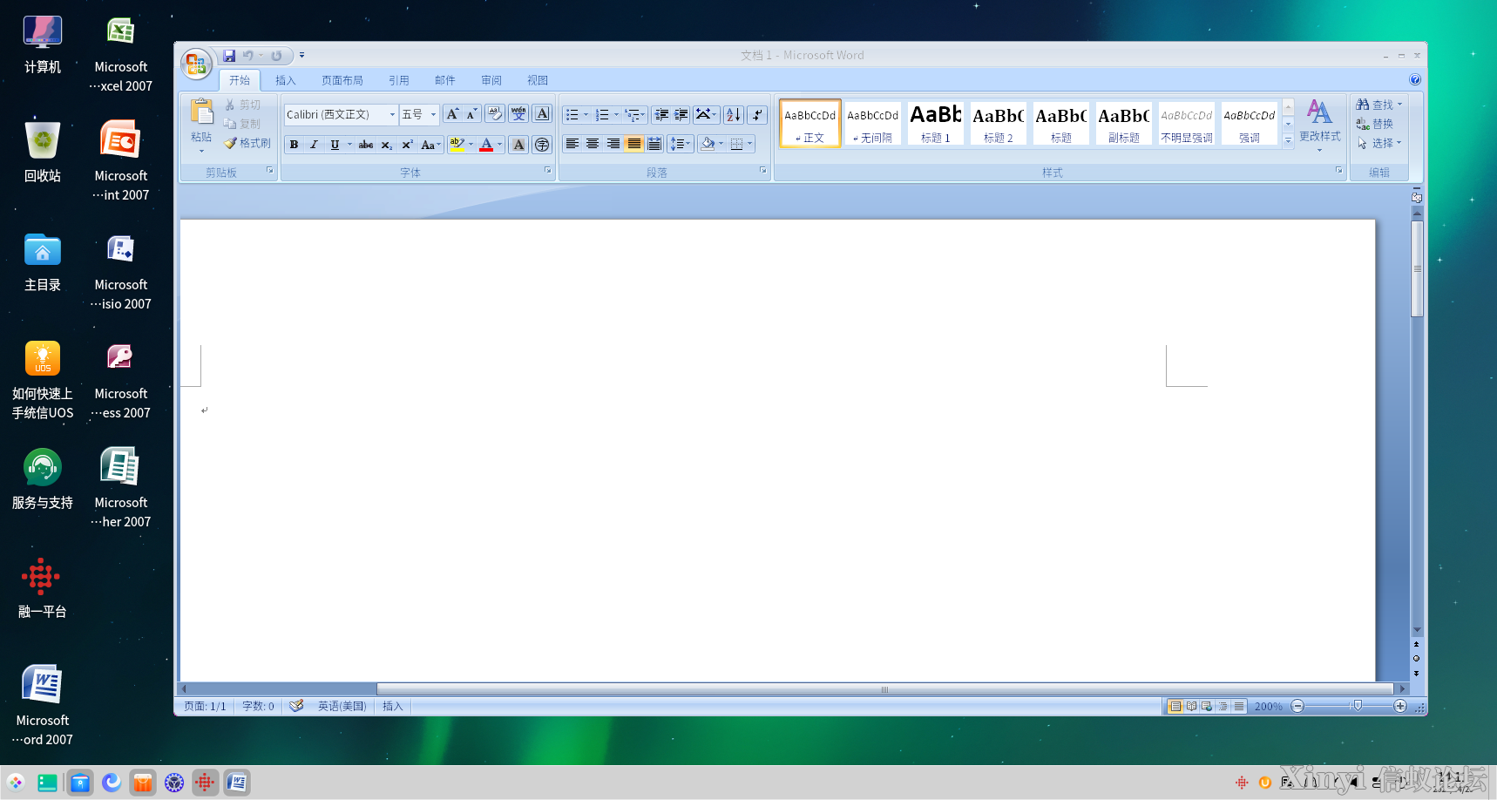The image size is (1497, 800).
Task: Align text right
Action: tap(613, 144)
